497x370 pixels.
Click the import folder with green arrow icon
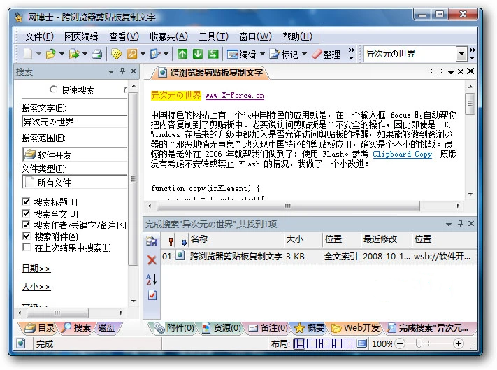[74, 54]
